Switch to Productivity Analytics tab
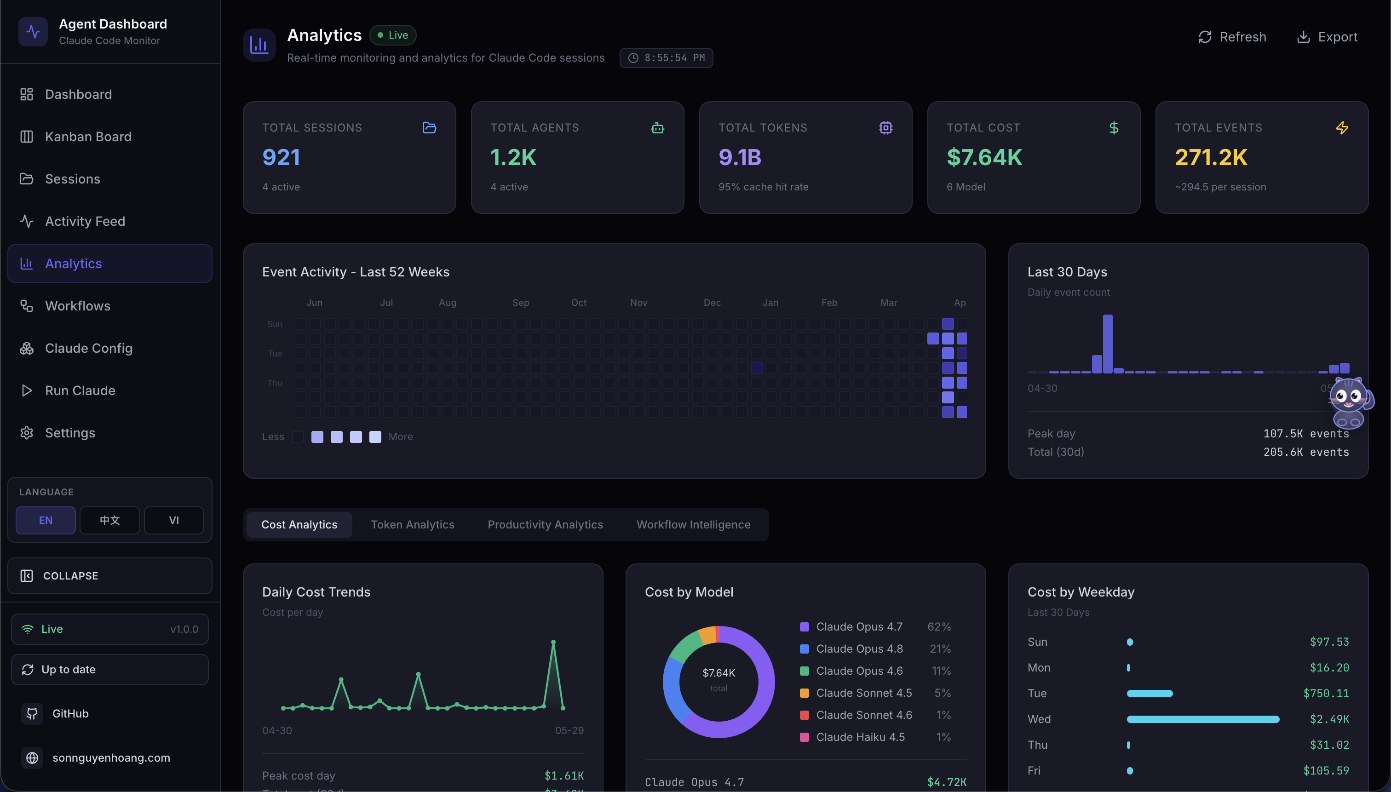1391x792 pixels. (x=545, y=525)
